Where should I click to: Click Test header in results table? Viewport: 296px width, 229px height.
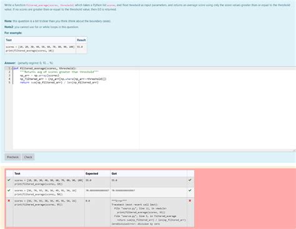click(x=17, y=173)
